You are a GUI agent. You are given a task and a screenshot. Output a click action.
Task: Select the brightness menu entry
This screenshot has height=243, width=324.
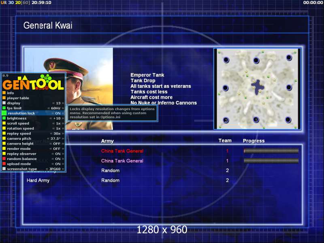point(17,118)
